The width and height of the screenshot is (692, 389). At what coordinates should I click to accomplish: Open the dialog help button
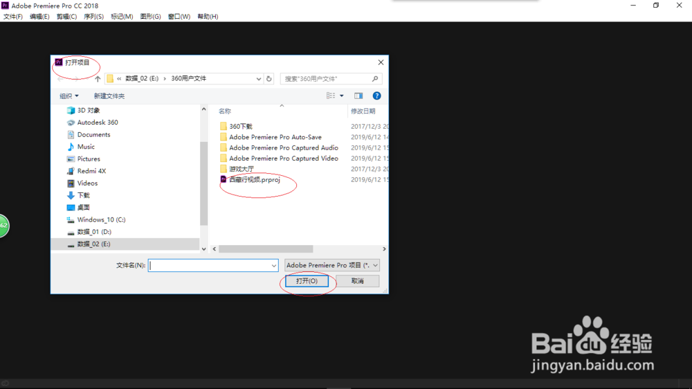tap(376, 96)
